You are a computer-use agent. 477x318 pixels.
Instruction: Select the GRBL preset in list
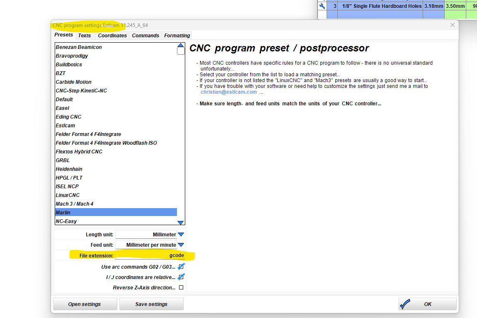[x=63, y=160]
